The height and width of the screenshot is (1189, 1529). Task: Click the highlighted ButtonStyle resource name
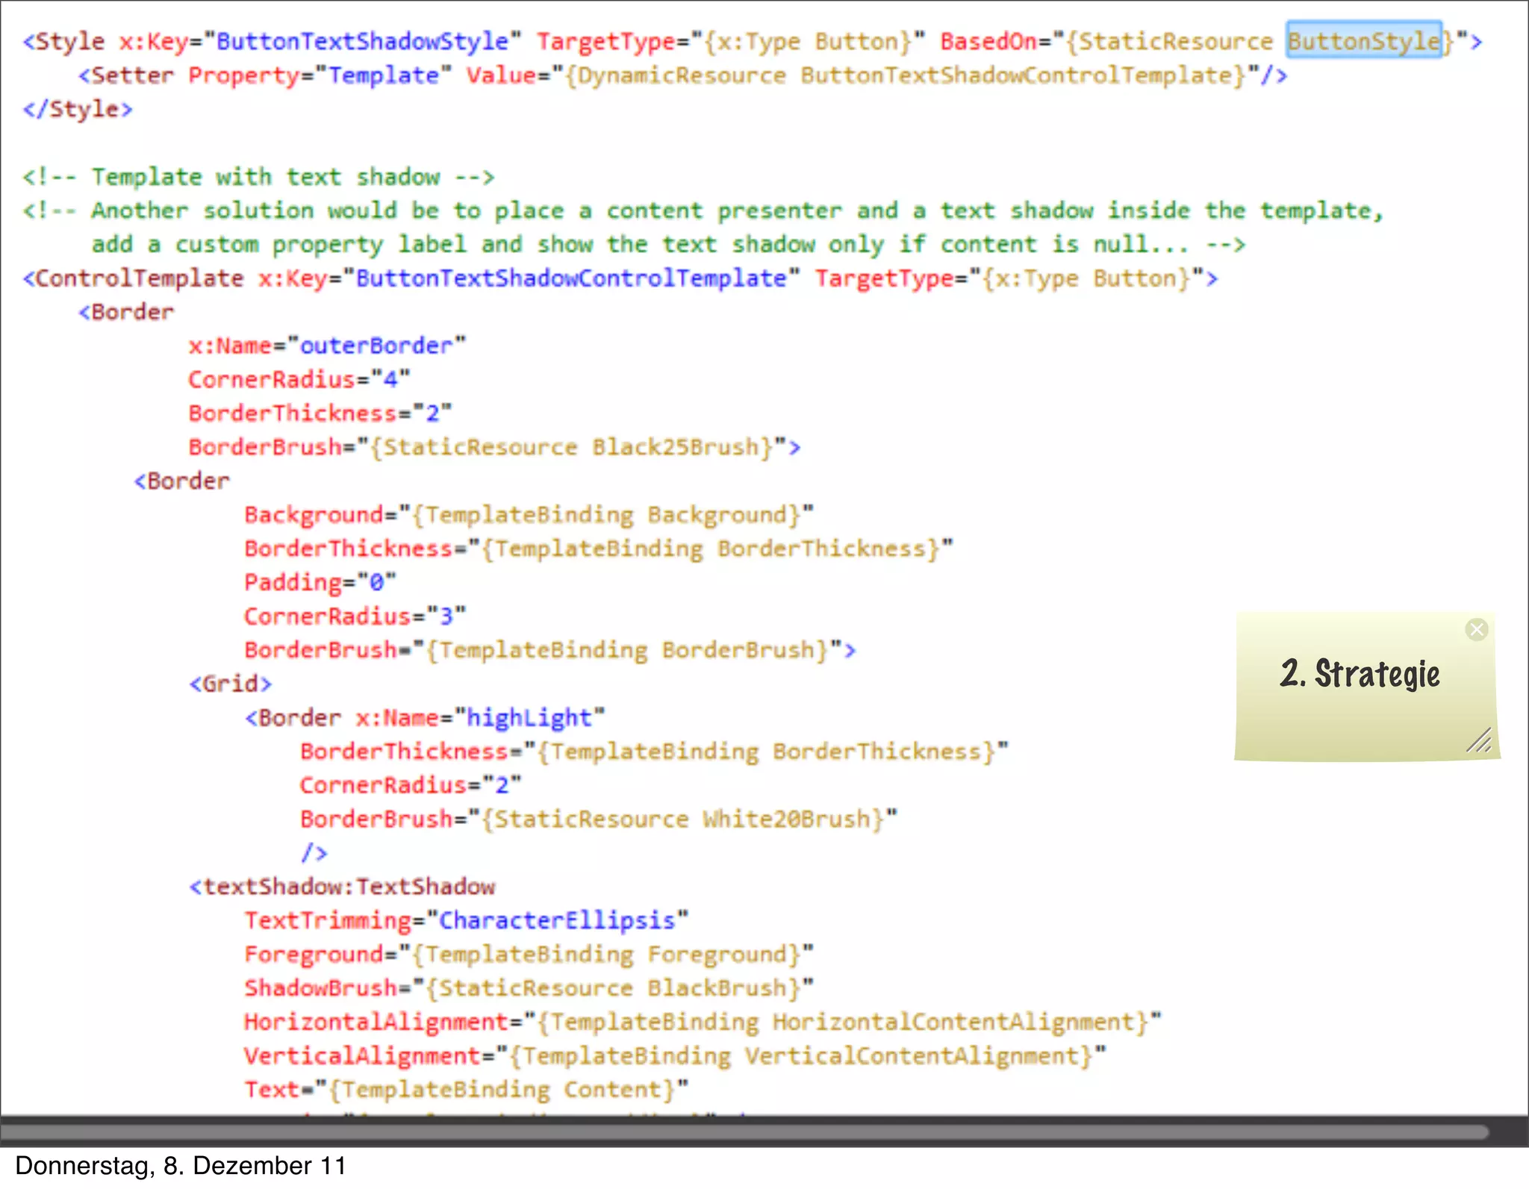[1363, 40]
